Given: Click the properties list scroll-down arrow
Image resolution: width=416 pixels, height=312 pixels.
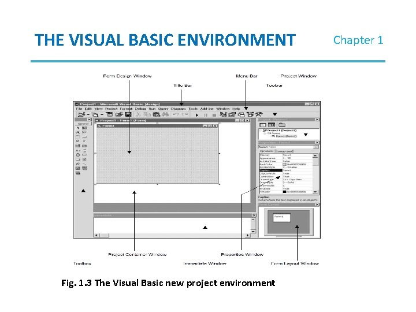Looking at the screenshot, I should tap(315, 192).
